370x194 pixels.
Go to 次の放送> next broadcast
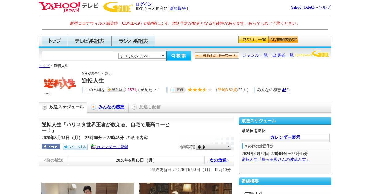219,160
